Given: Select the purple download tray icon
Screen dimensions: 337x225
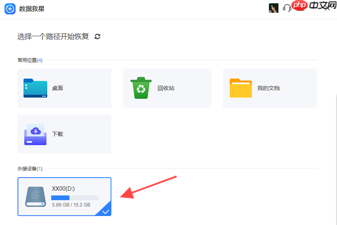Looking at the screenshot, I should coord(35,134).
